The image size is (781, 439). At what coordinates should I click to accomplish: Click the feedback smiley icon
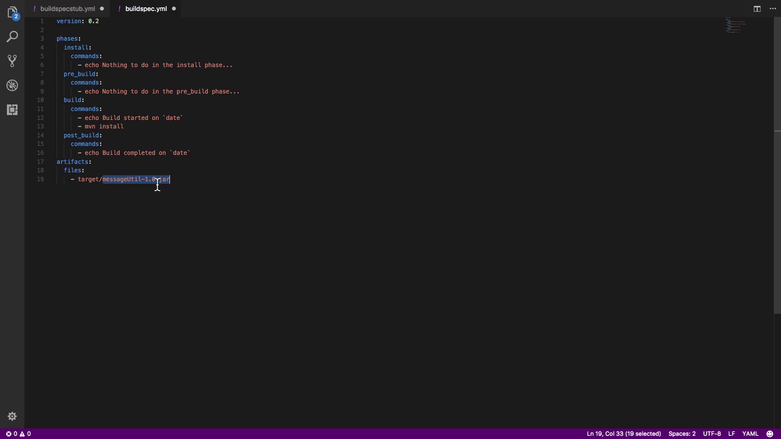[x=770, y=434]
